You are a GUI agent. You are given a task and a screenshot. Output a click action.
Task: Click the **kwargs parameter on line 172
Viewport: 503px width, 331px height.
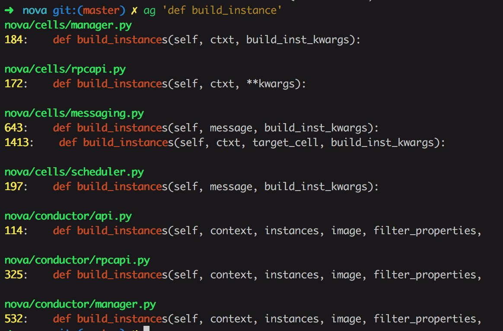[x=271, y=84]
